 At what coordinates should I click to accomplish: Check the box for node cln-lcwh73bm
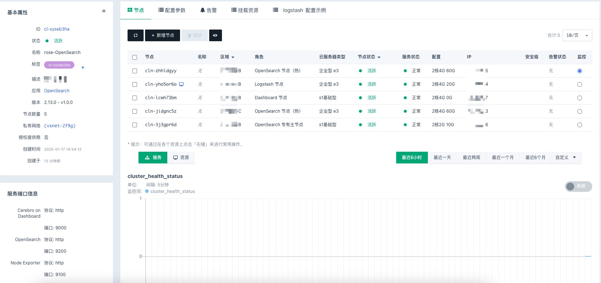(134, 98)
